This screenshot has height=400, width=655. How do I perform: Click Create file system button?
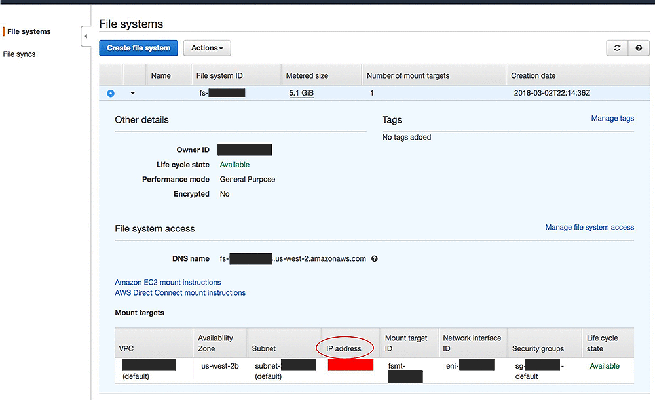click(x=138, y=48)
